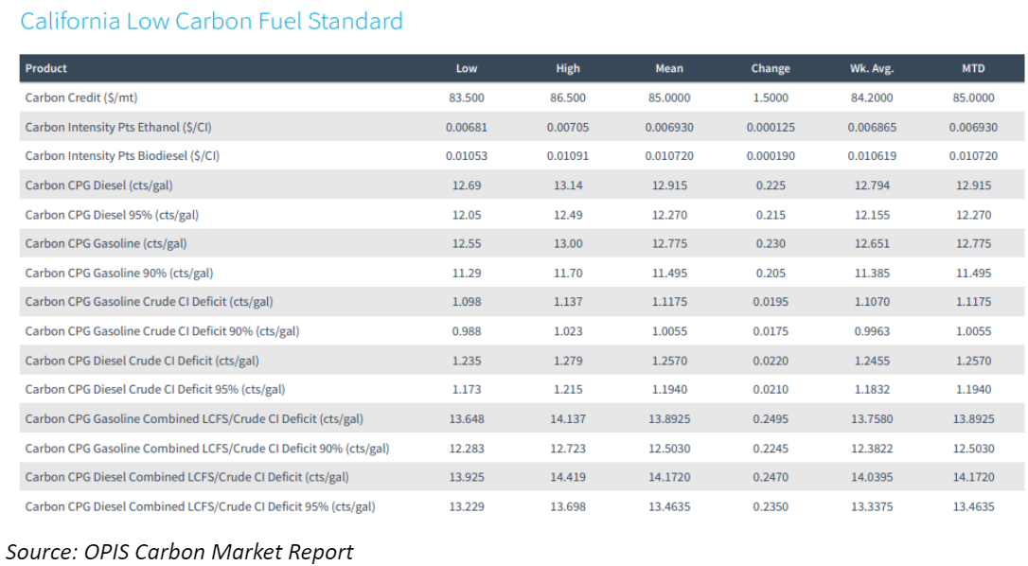This screenshot has width=1028, height=566.
Task: Select Gasoline Combined low value 13.648
Action: point(466,419)
